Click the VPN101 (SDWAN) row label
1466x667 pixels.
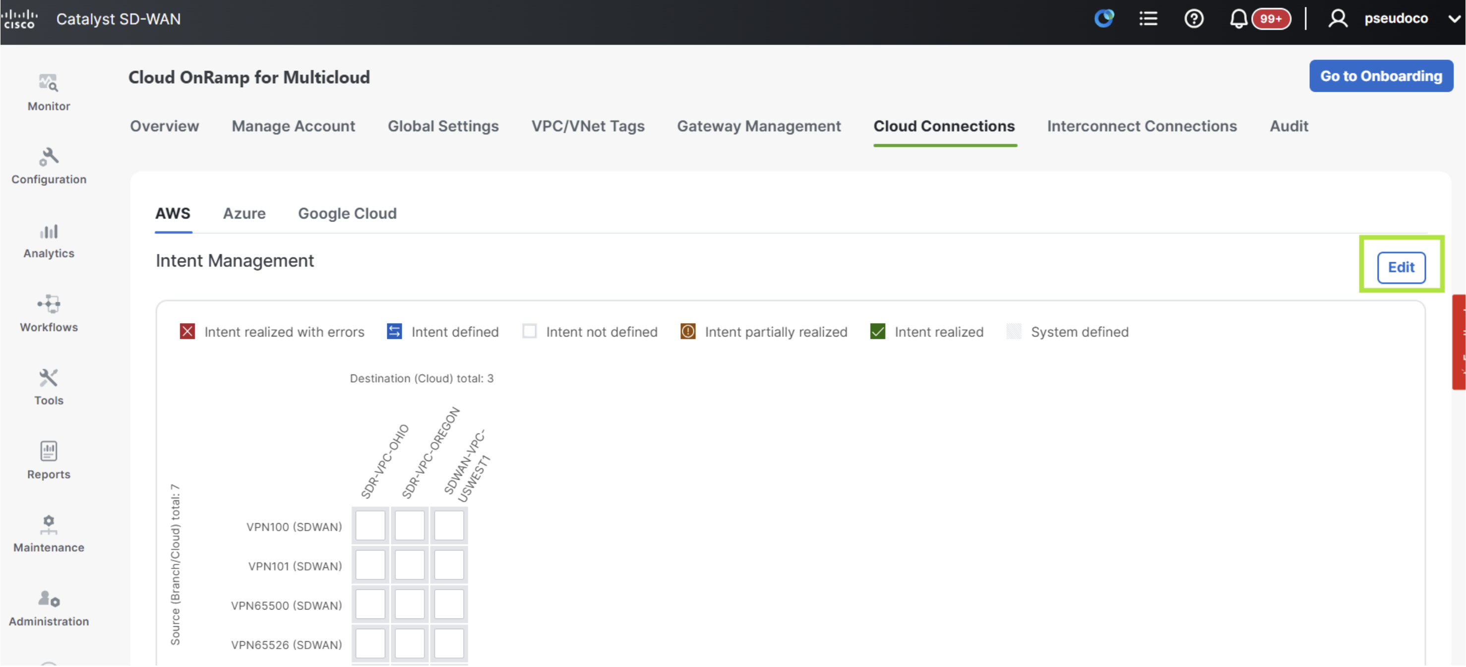click(x=295, y=566)
